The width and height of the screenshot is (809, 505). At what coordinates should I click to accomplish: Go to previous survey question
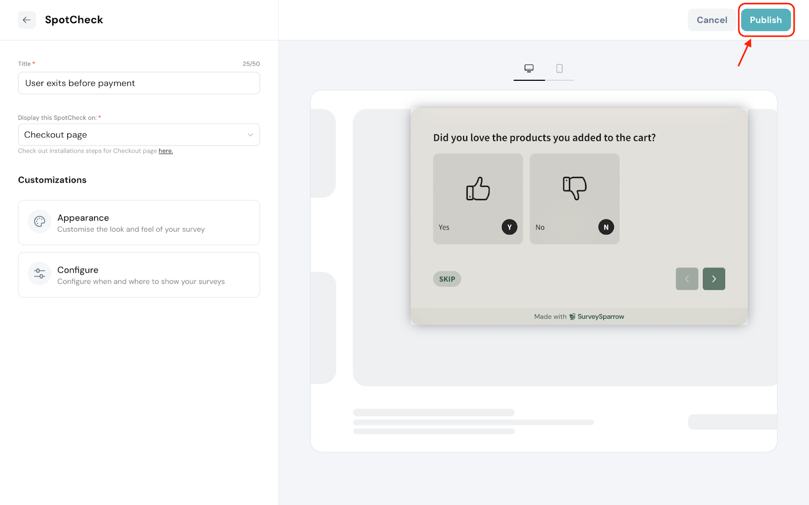687,279
